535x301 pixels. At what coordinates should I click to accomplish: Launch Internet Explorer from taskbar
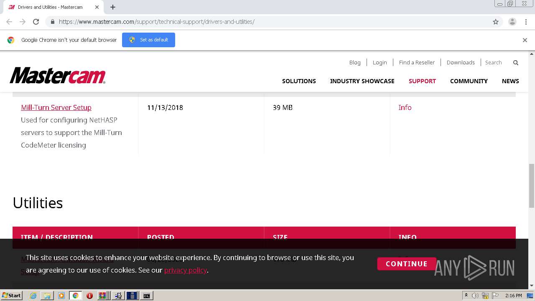point(33,296)
